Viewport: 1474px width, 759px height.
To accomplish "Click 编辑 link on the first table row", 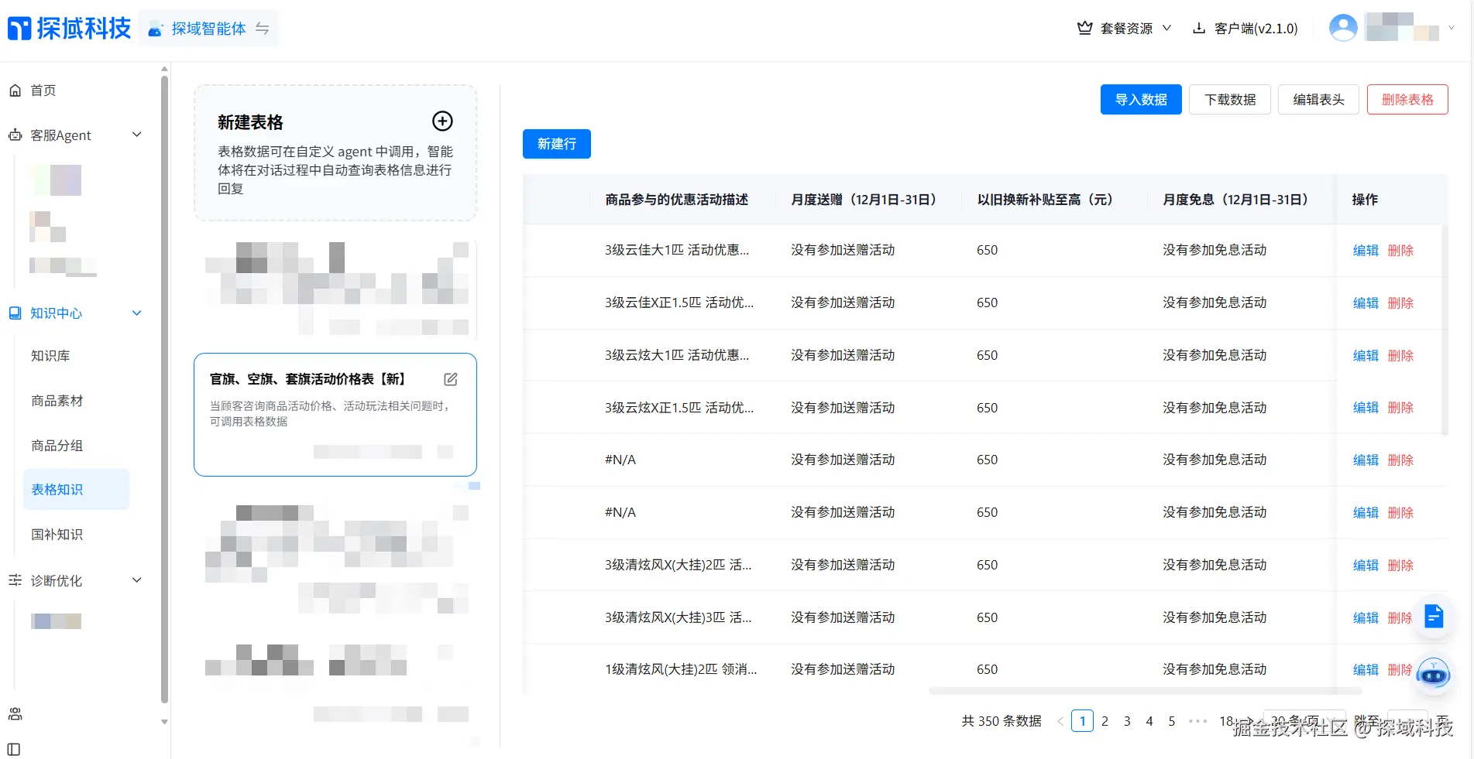I will (1365, 250).
